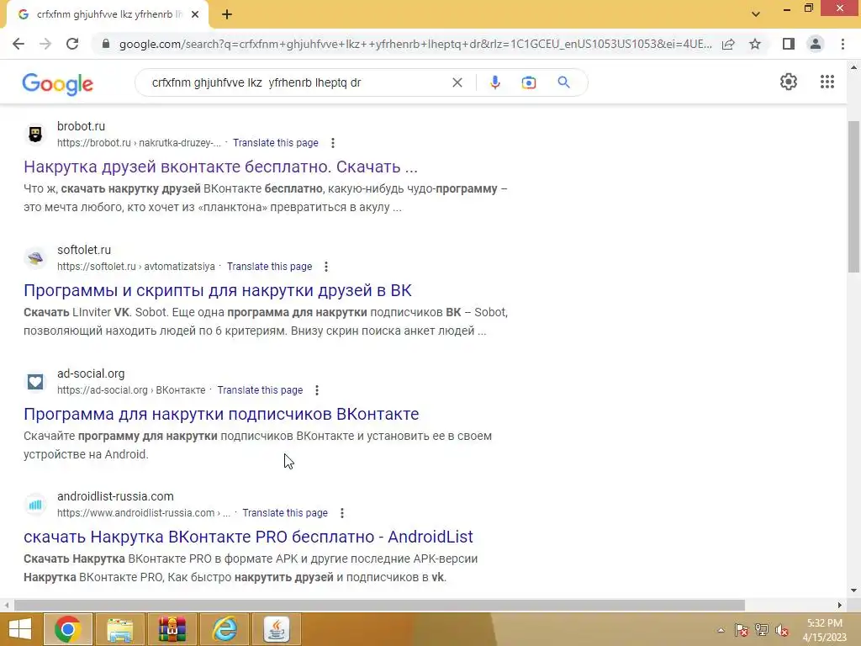Open 'Программа для накрутки подписчиков ВКонтакте' result

point(221,414)
